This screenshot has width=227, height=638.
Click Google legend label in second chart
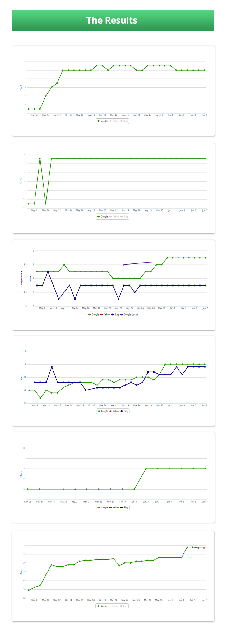click(104, 217)
